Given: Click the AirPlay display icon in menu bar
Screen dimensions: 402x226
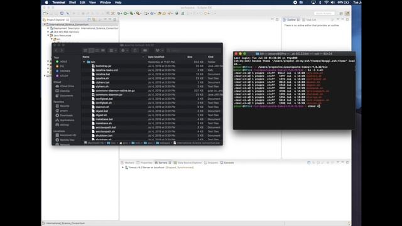Looking at the screenshot, I should point(313,3).
